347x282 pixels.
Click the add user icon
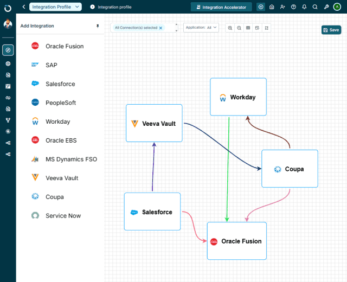(282, 7)
